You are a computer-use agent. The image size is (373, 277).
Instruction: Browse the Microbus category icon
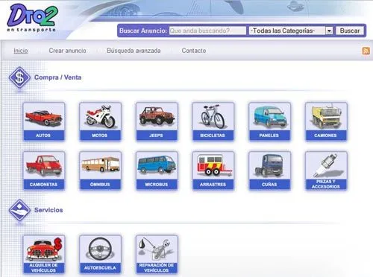(157, 171)
